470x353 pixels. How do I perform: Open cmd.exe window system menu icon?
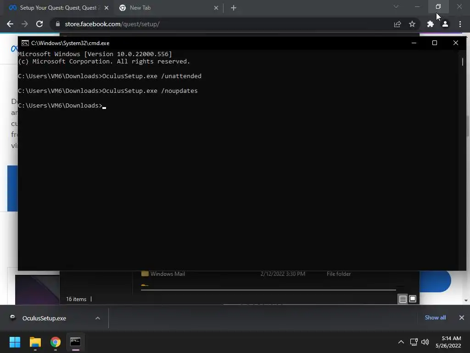25,43
